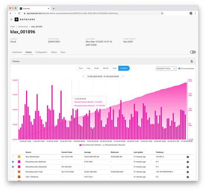Toggle the switch right of the device tabs
The image size is (206, 191).
[193, 52]
